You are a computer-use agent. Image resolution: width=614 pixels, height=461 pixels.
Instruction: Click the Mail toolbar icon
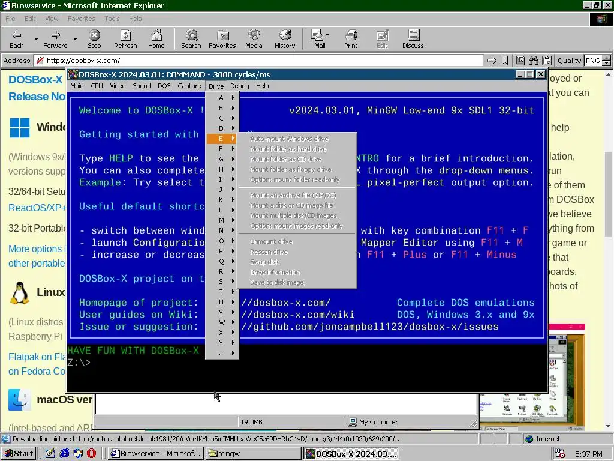(319, 39)
